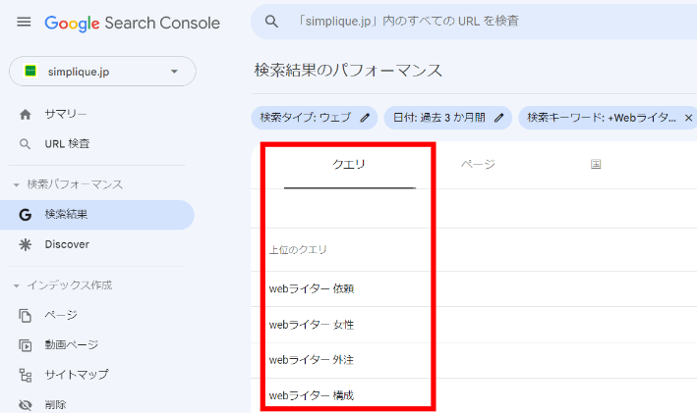Click the Discover asterisk icon
Screen dimensions: 697x413
click(26, 244)
